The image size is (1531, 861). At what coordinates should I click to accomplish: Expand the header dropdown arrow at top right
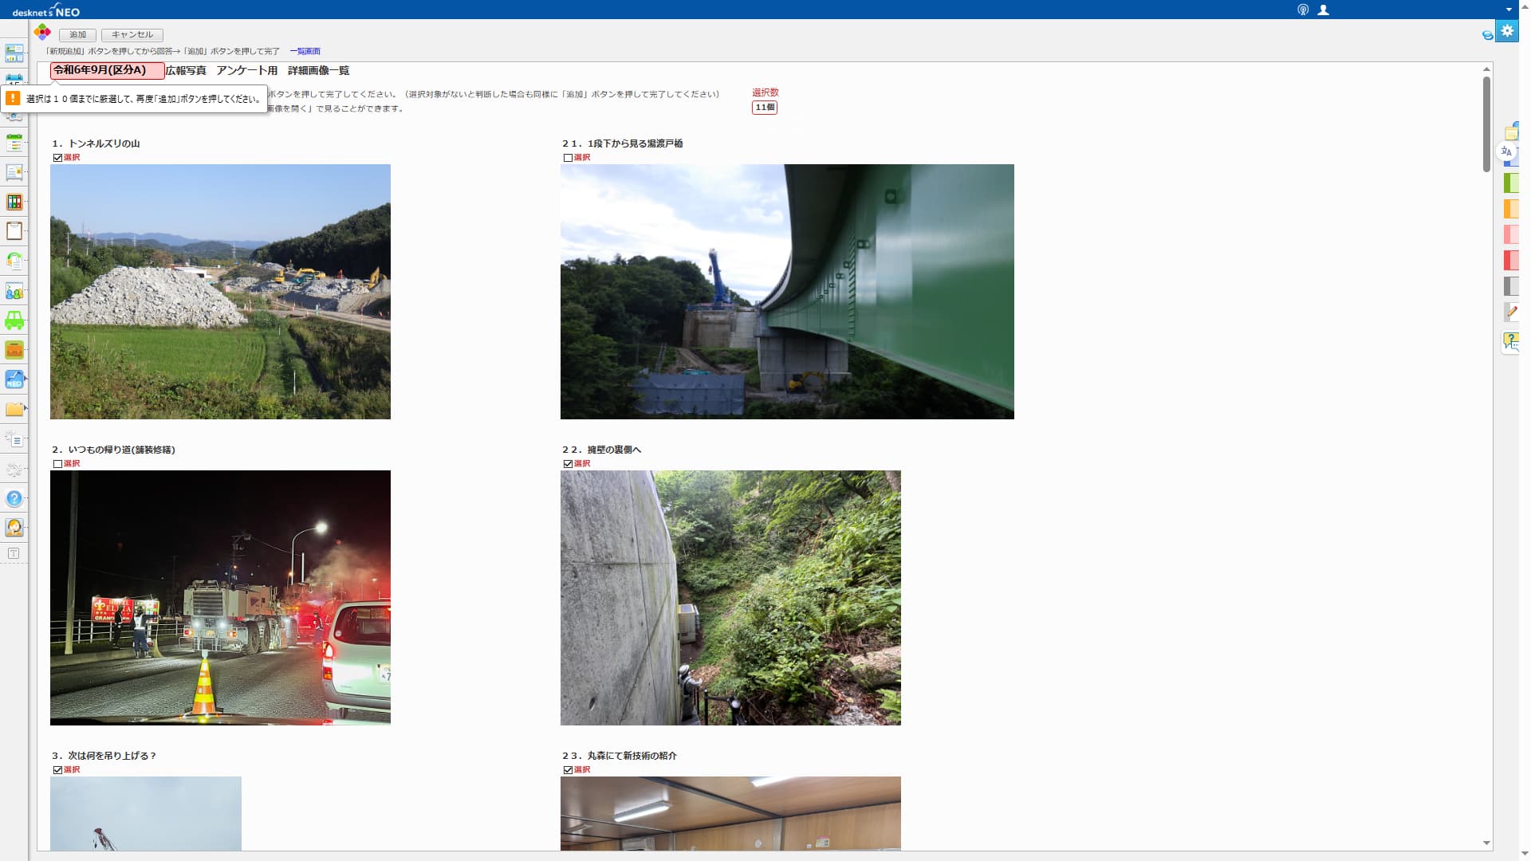pyautogui.click(x=1509, y=10)
